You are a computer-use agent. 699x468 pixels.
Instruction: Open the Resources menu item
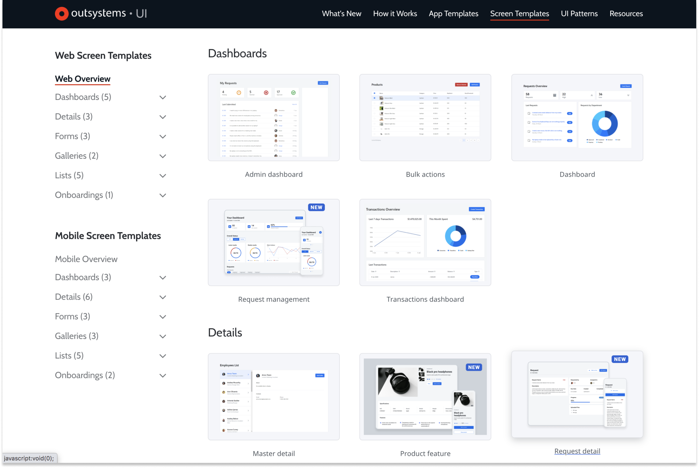(626, 14)
